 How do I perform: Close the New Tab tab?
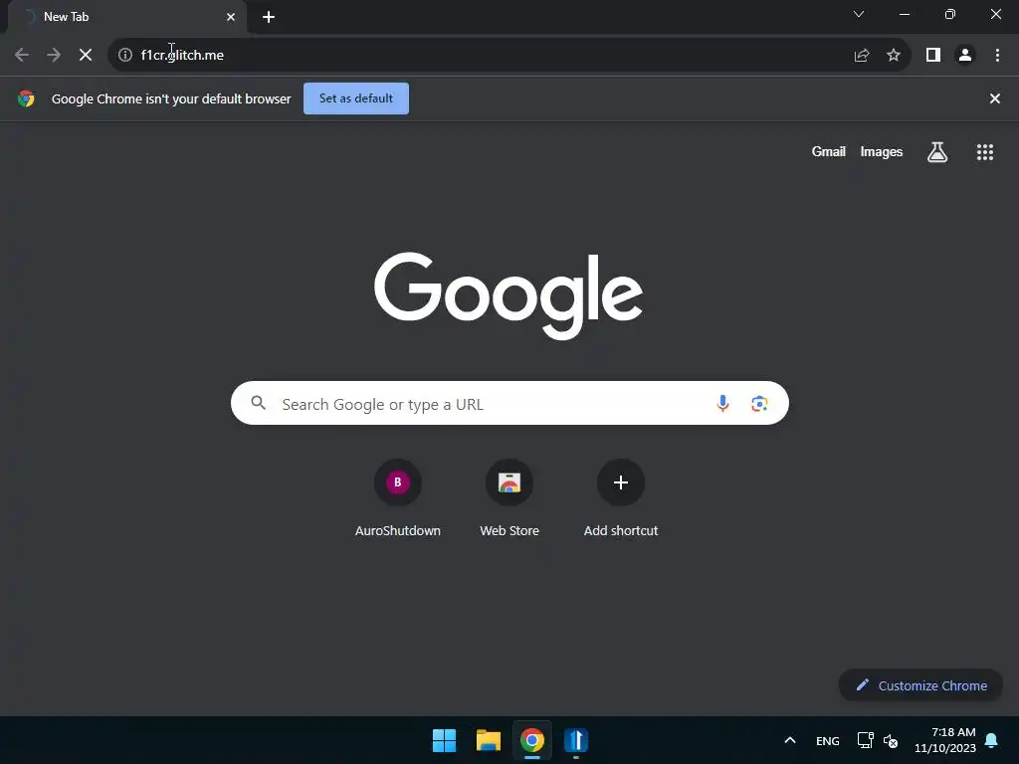[x=231, y=17]
